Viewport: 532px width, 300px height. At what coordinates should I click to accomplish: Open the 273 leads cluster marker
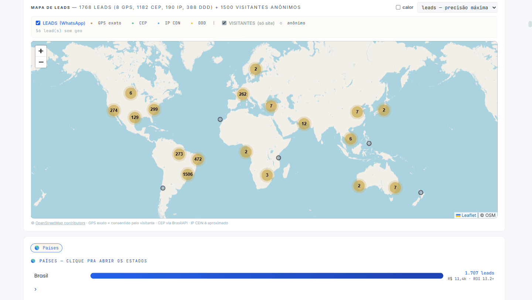[x=179, y=154]
